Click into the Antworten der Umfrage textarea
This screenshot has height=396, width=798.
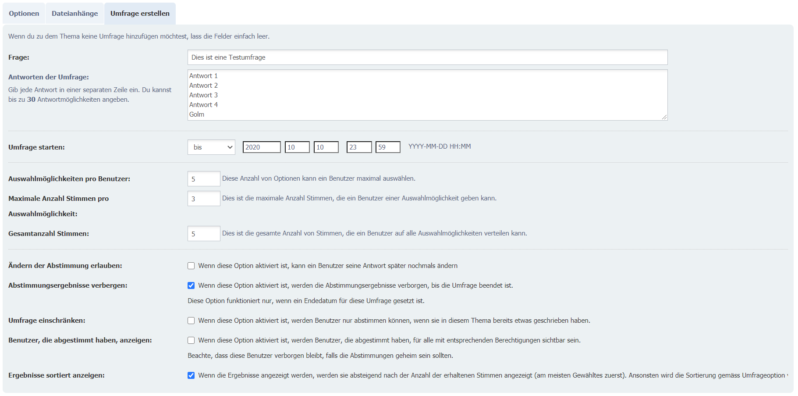pos(427,95)
